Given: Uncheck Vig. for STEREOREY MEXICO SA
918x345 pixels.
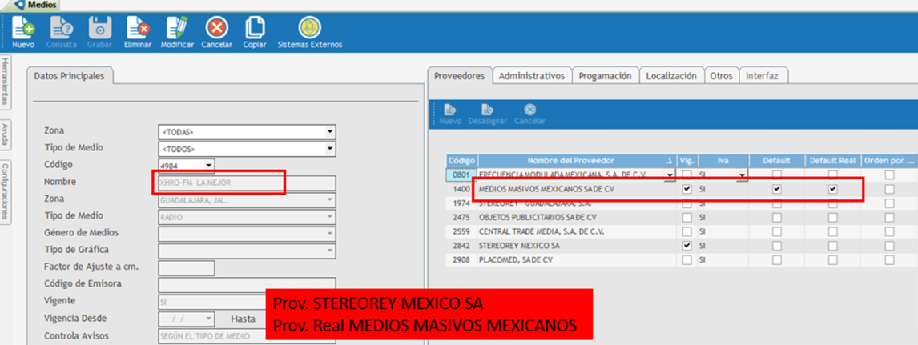Looking at the screenshot, I should 686,246.
